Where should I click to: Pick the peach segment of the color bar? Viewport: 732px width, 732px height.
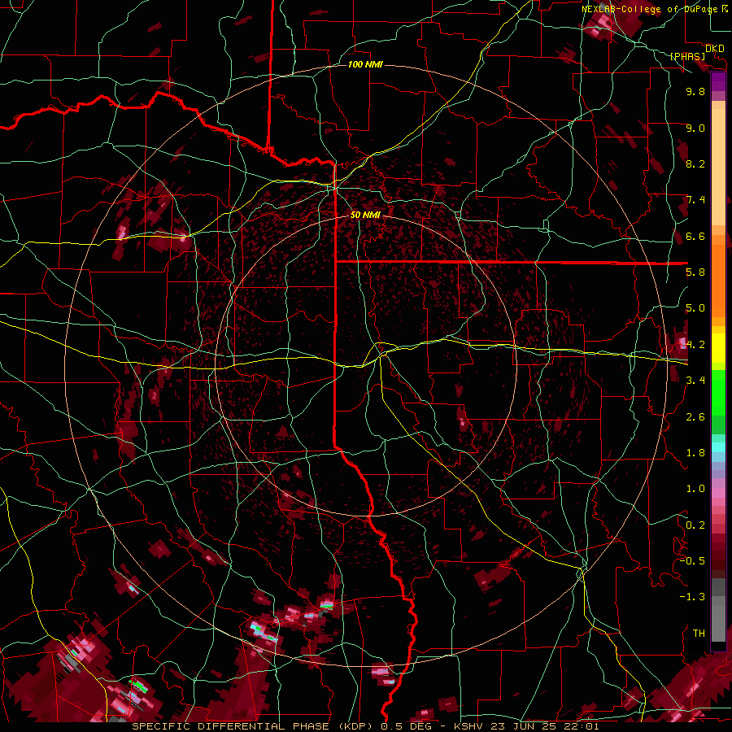pos(718,168)
